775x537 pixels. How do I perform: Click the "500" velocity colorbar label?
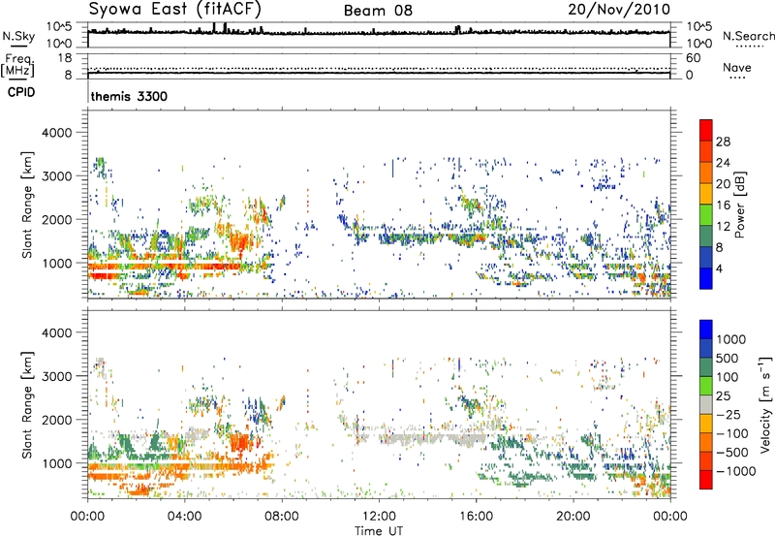727,359
